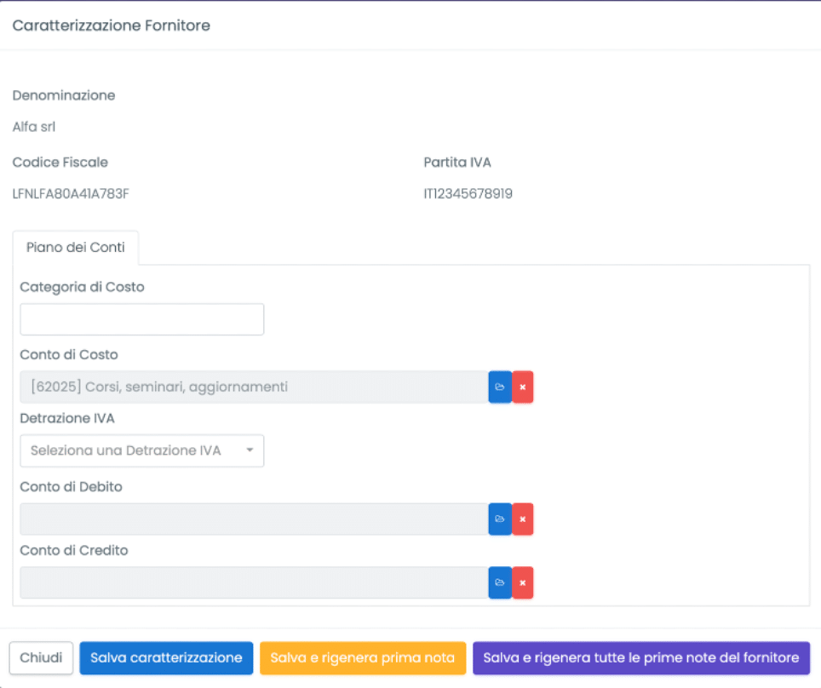Image resolution: width=821 pixels, height=688 pixels.
Task: Remove the Conto di Debito selection
Action: [523, 519]
